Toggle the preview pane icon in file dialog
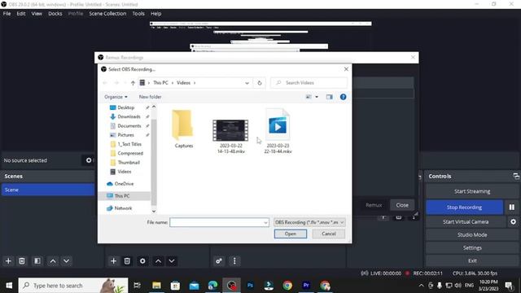Screen dimensions: 521x293 (x=329, y=97)
